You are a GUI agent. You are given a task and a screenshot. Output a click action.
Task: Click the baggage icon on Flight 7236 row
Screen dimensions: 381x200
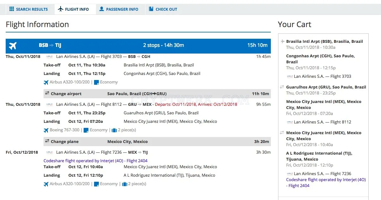pos(124,184)
